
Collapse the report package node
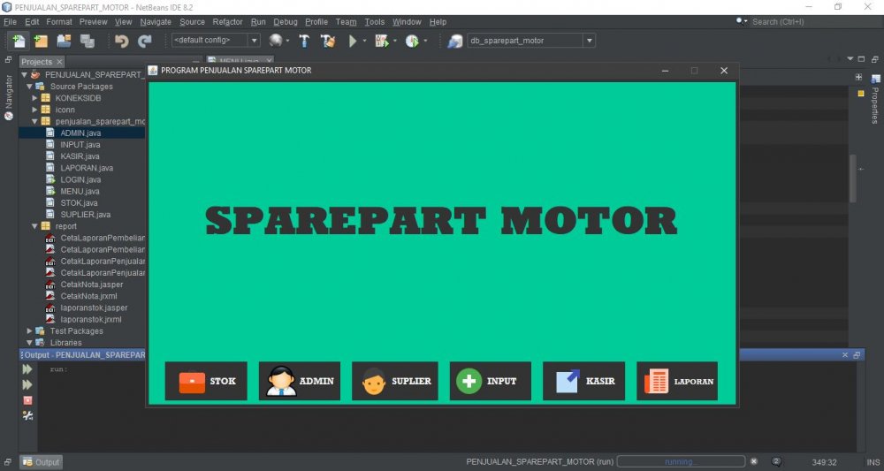click(34, 226)
